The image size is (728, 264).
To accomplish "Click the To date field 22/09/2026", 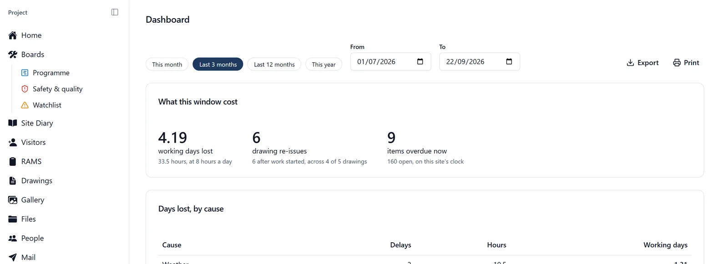I will (x=480, y=62).
